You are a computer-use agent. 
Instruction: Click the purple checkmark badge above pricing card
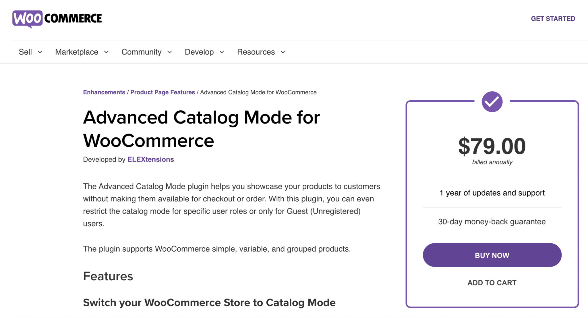click(492, 101)
